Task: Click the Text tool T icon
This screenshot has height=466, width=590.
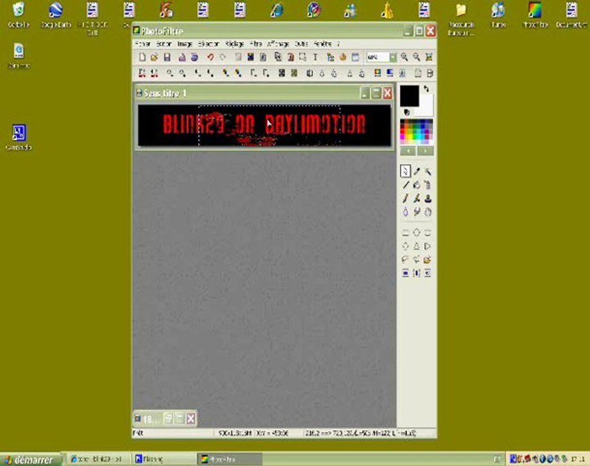Action: coord(315,57)
